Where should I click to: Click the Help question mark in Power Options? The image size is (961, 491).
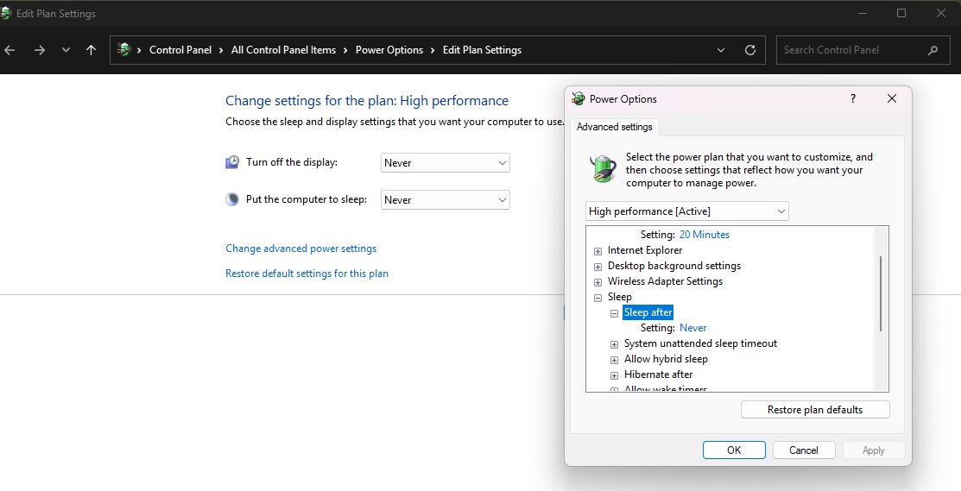[853, 99]
